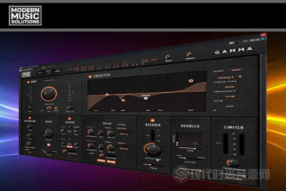This screenshot has width=286, height=191.
Task: Click the orange button in the Reverb section
Action: click(70, 147)
